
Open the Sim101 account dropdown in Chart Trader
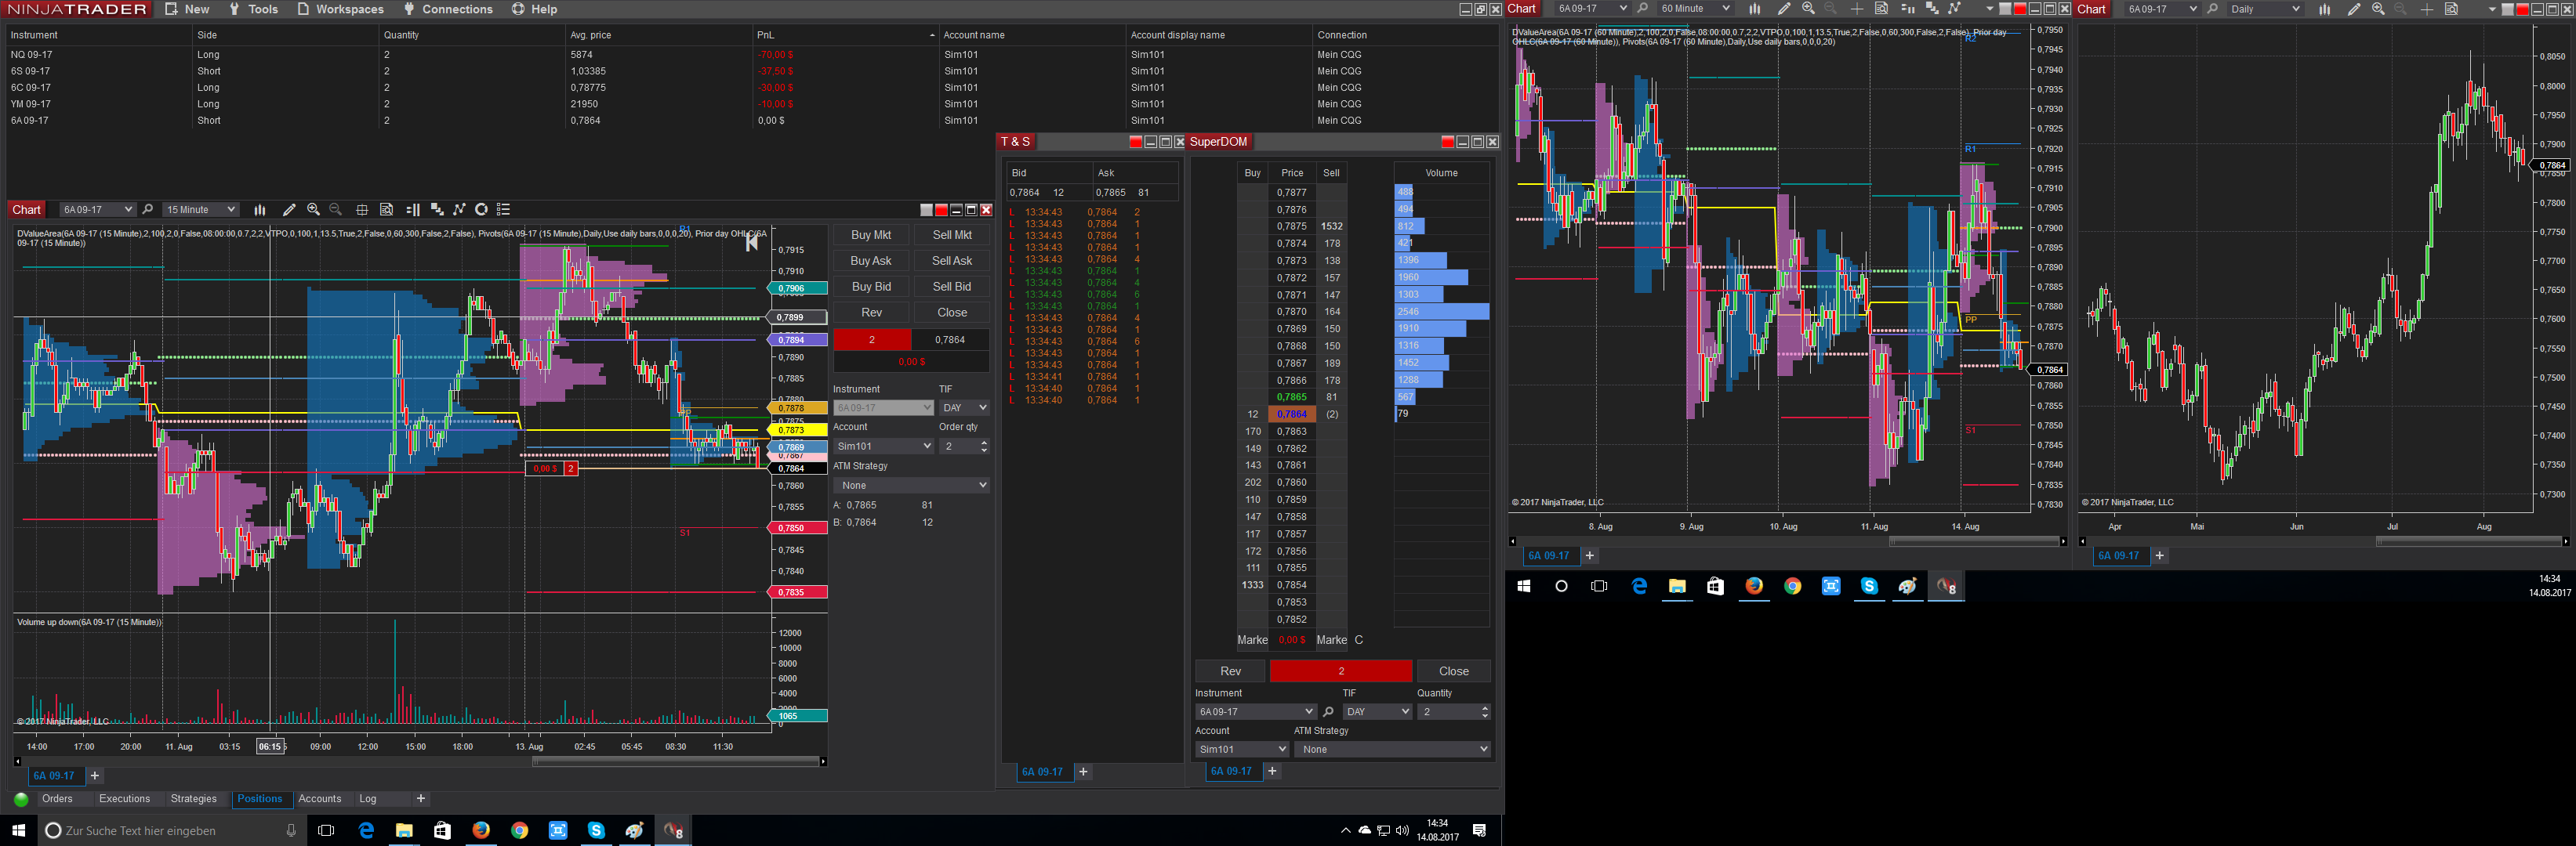point(883,446)
